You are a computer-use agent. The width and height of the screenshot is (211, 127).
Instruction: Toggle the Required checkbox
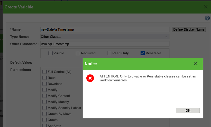click(x=78, y=53)
